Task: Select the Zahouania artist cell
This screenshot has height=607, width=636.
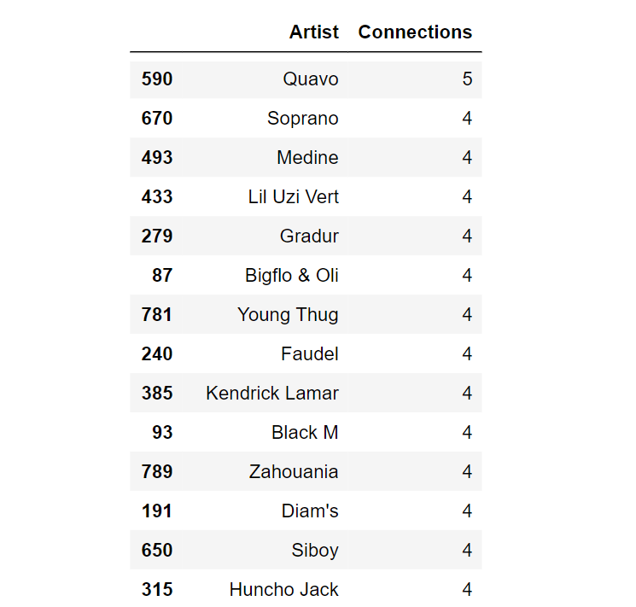Action: click(294, 472)
